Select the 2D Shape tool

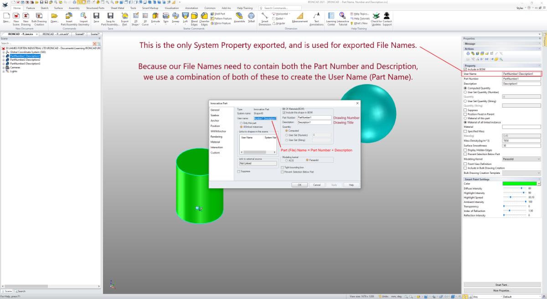[136, 15]
